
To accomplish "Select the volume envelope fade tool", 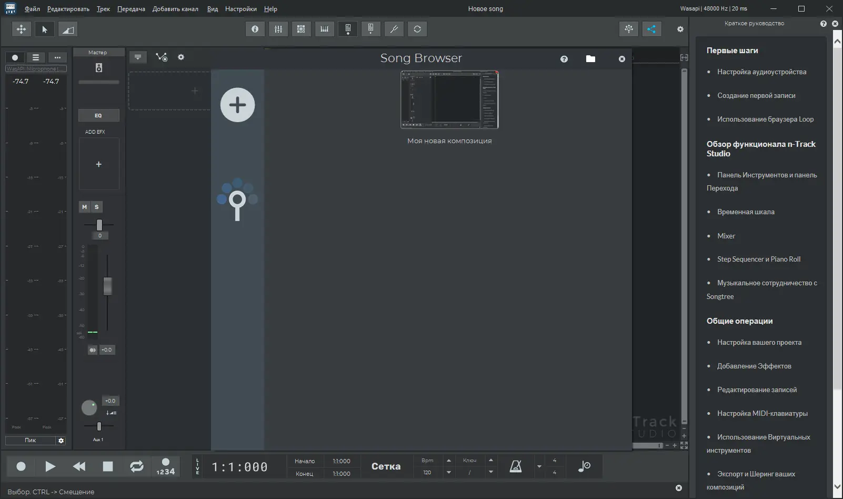I will coord(68,29).
